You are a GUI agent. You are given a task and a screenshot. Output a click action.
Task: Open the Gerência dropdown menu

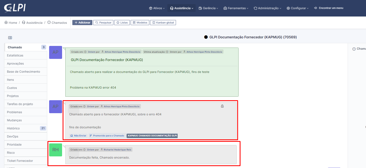[208, 8]
